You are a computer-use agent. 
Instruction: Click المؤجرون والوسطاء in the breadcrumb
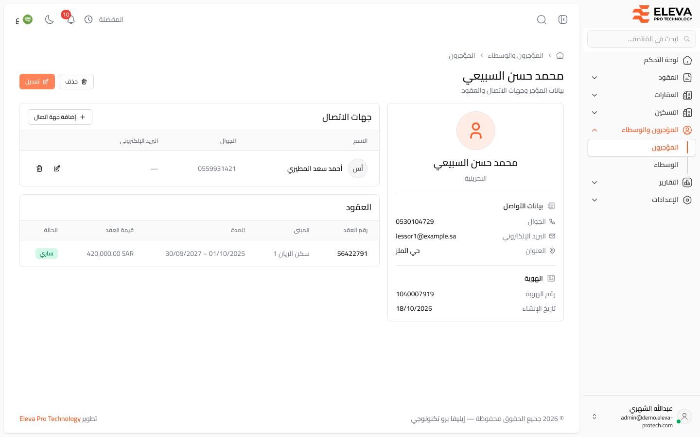516,55
